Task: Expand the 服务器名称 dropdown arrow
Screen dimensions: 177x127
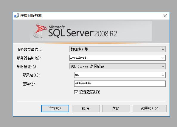Action: (163, 58)
